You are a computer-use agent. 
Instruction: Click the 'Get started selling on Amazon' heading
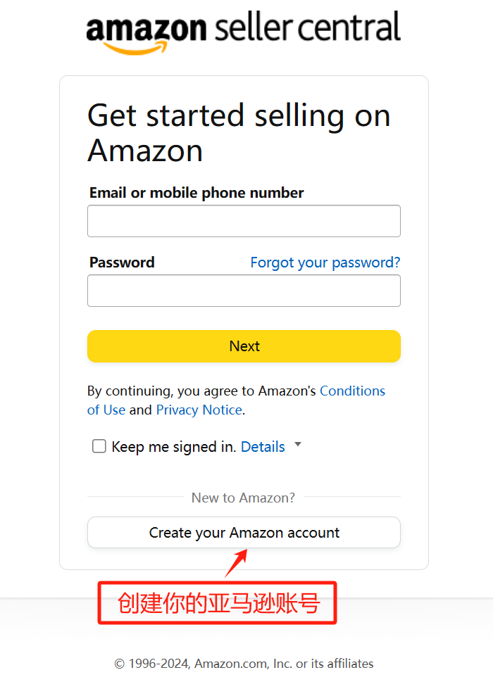238,133
